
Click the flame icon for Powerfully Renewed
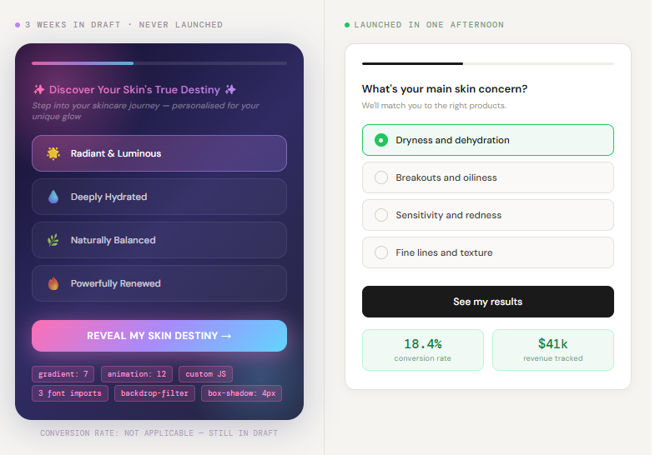(53, 283)
